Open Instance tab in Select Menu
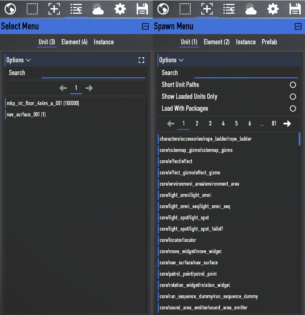This screenshot has width=305, height=315. click(x=104, y=42)
